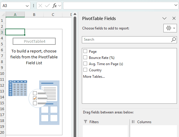Expand the function dropdown next to fx

(x=59, y=6)
